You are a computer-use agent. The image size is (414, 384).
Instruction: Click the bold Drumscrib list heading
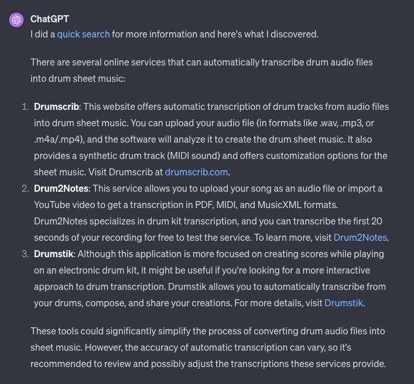57,106
